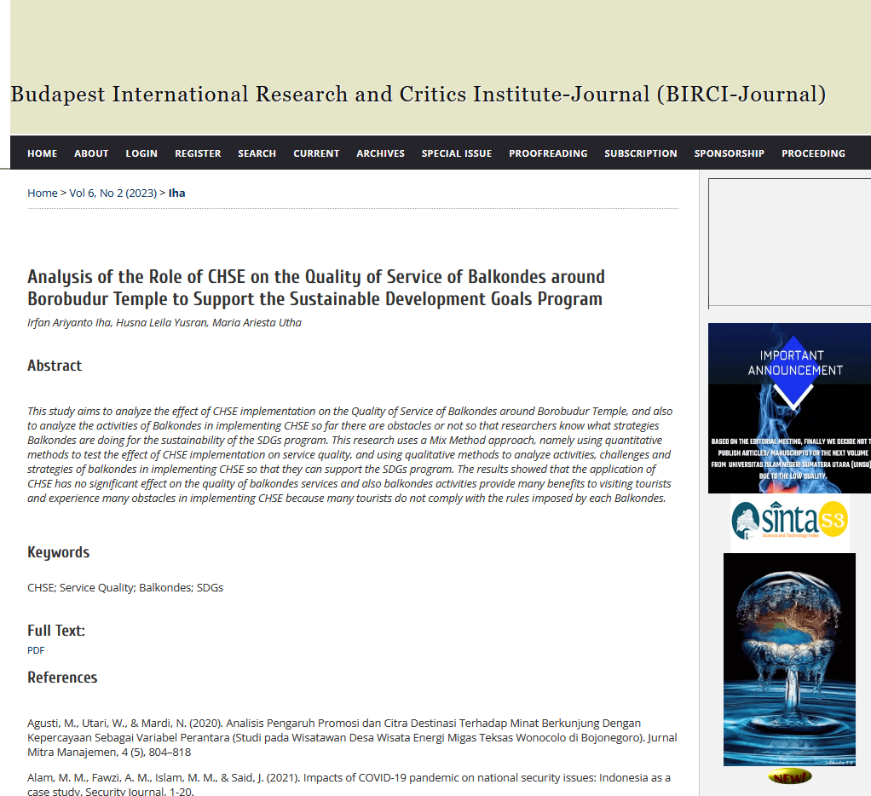Select REGISTER in the navigation bar
The height and width of the screenshot is (796, 871).
coord(198,153)
